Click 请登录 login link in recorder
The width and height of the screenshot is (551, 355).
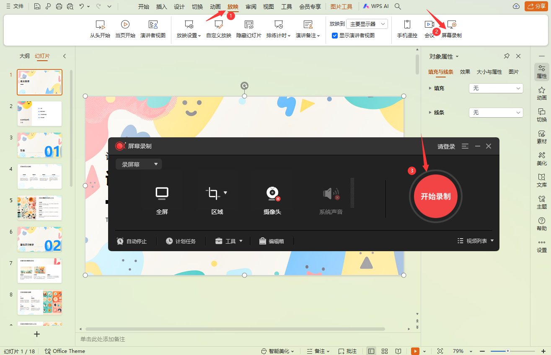pyautogui.click(x=446, y=147)
